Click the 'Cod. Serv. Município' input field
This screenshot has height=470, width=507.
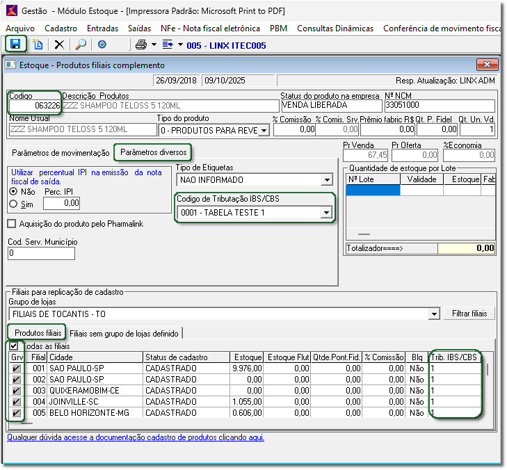coord(40,254)
